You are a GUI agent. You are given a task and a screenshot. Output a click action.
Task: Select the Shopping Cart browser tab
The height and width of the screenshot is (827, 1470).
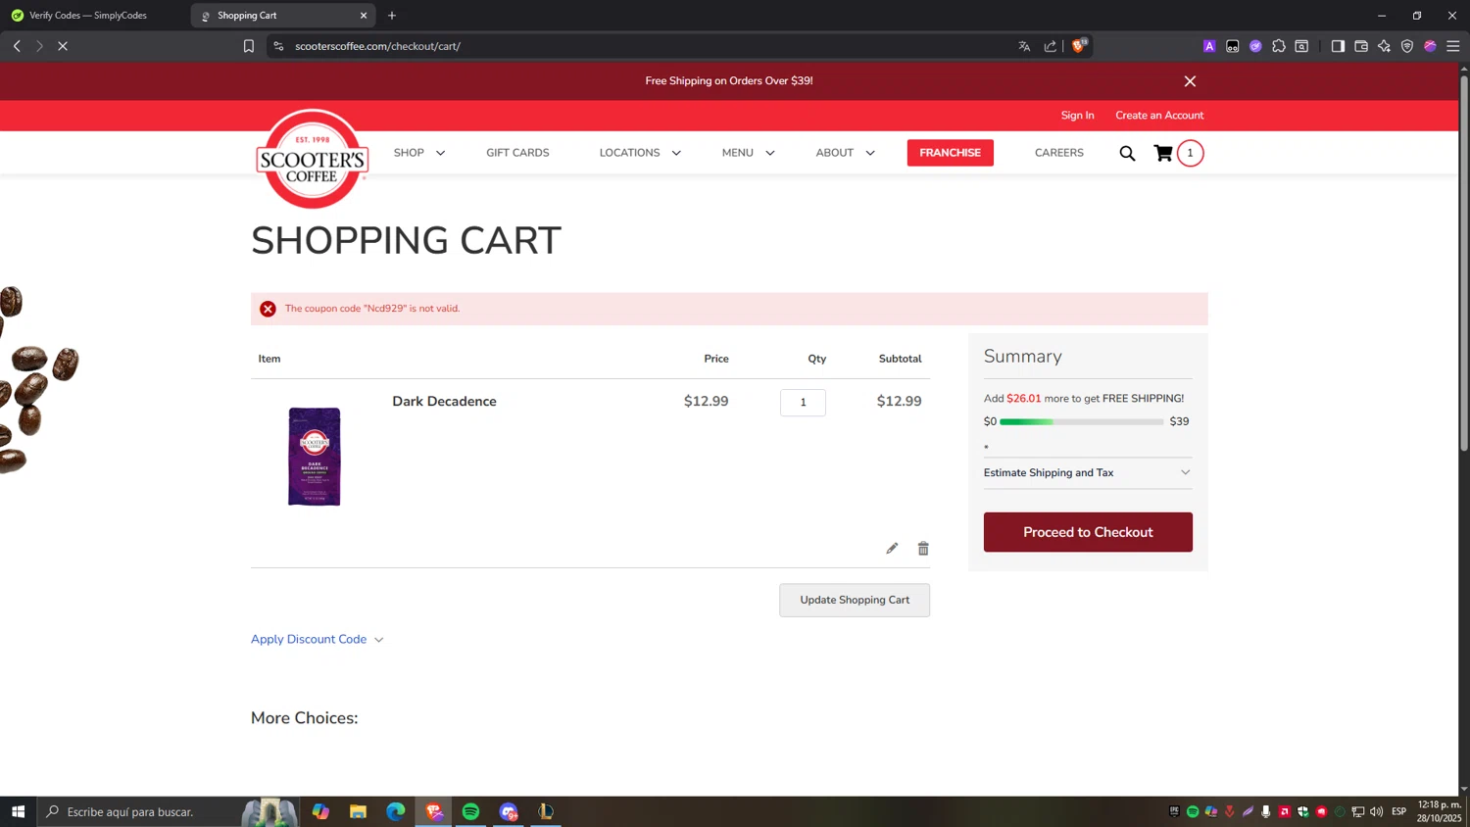[x=284, y=16]
